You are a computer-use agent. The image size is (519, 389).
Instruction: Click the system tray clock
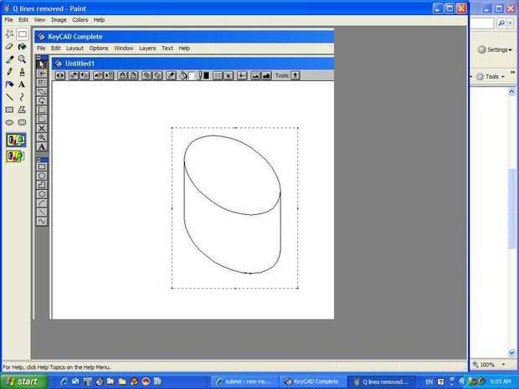point(501,381)
